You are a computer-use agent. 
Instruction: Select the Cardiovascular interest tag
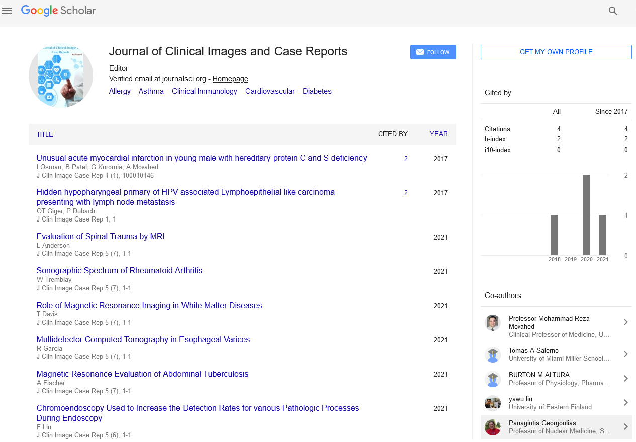point(270,91)
